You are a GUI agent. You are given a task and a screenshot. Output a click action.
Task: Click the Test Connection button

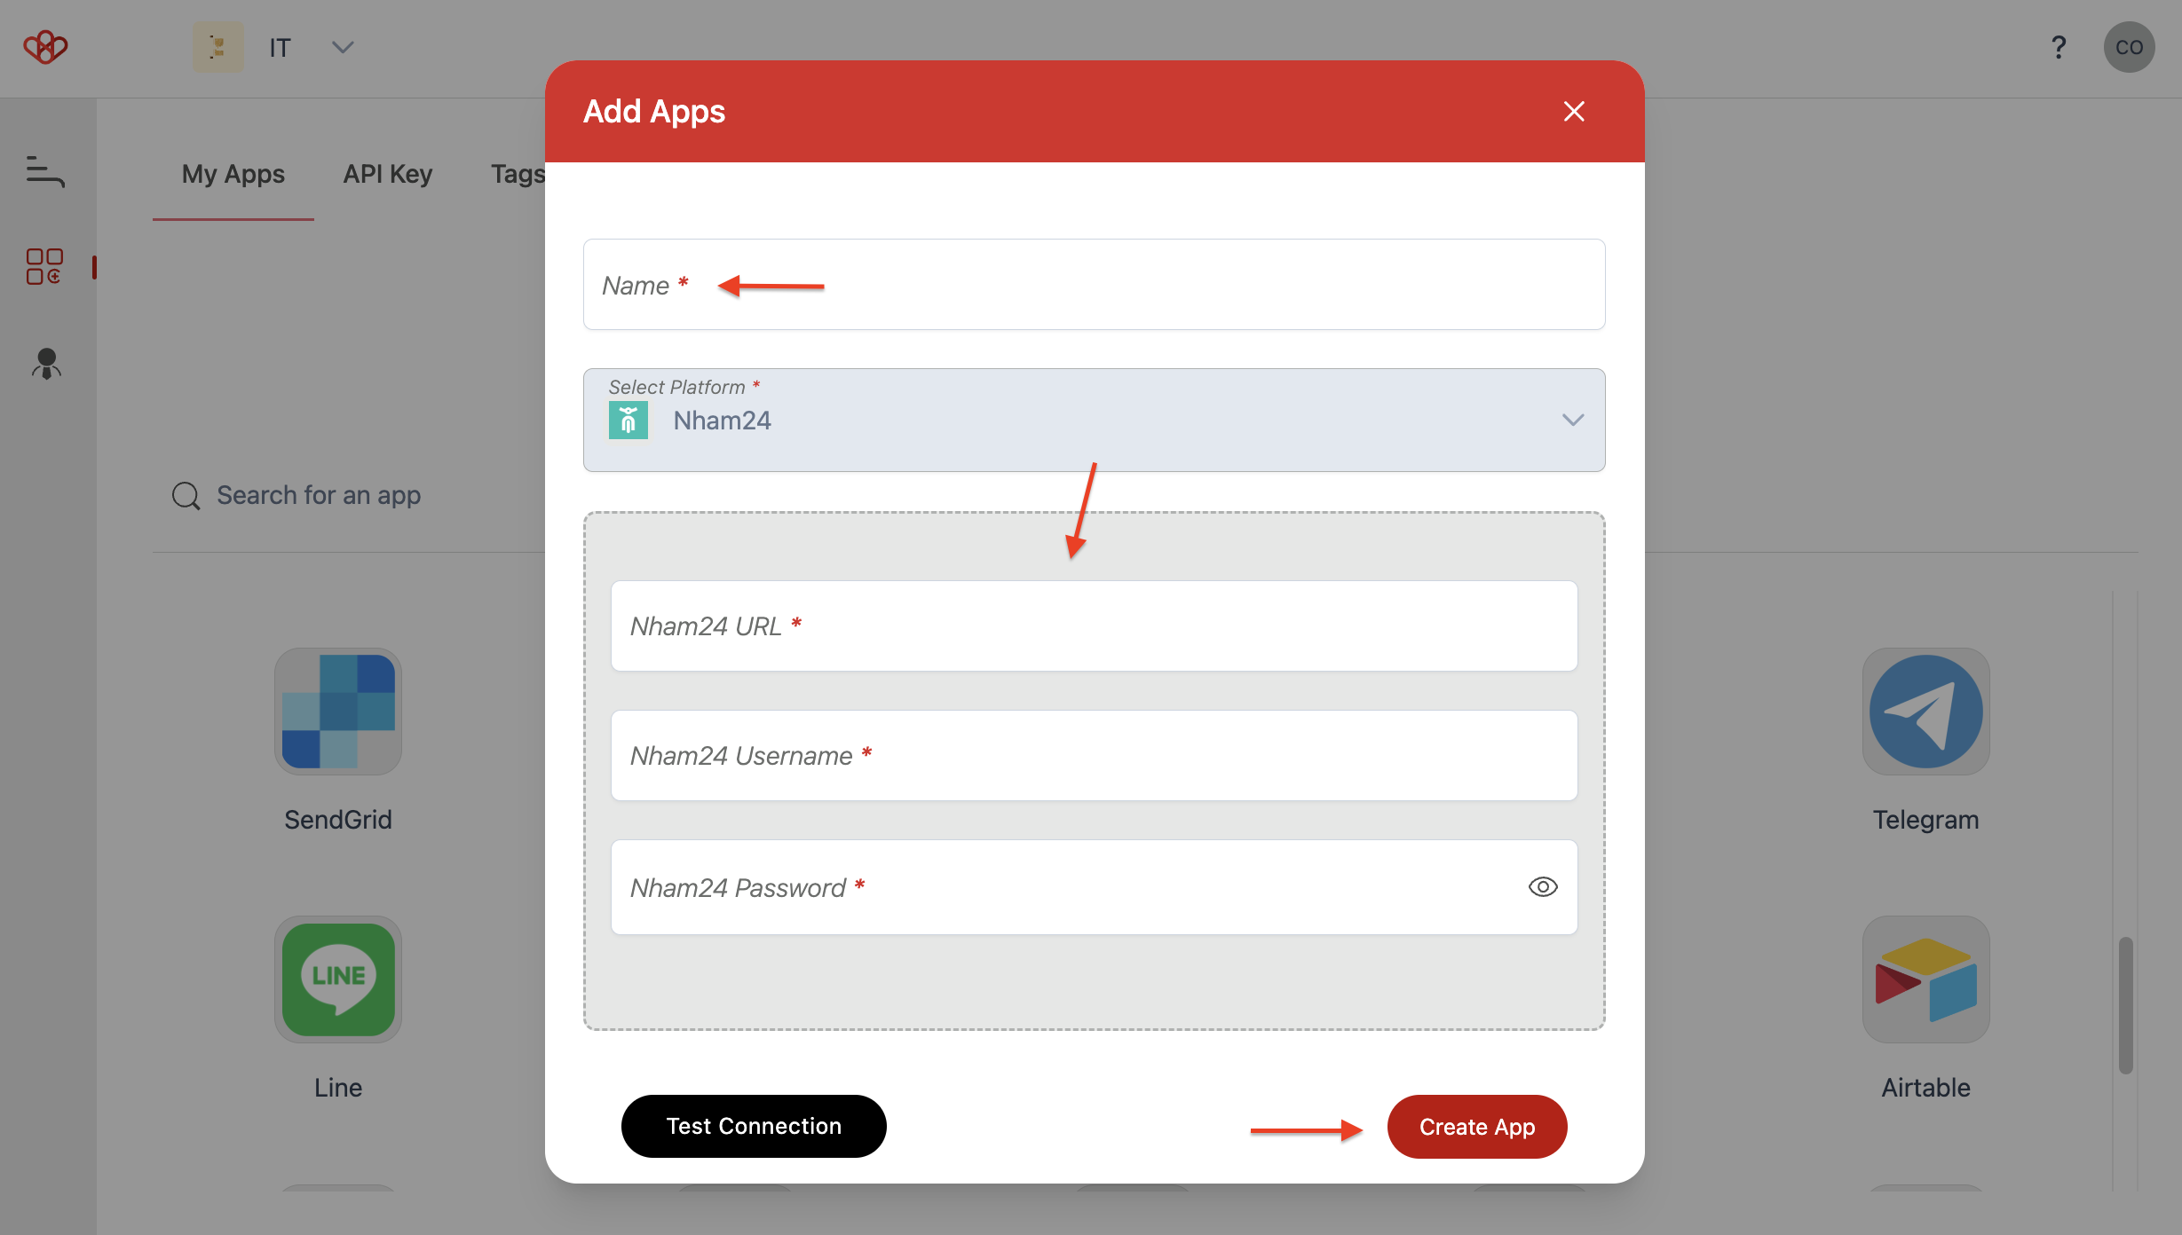[752, 1126]
